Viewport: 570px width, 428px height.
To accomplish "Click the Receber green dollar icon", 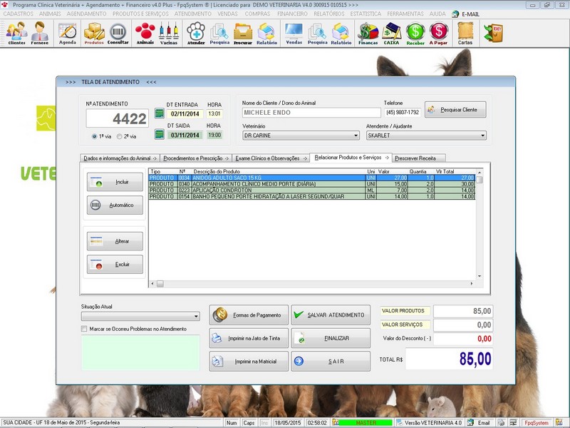I will click(x=415, y=33).
